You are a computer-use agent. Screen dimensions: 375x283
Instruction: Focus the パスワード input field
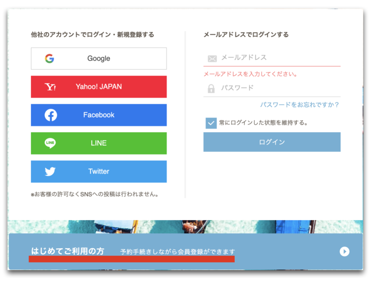272,88
